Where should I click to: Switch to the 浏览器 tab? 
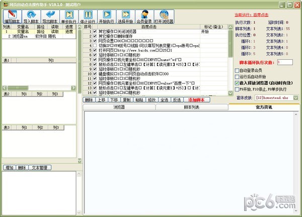coord(119,107)
